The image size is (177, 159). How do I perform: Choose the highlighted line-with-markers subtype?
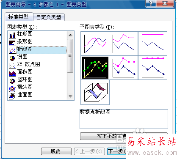95,68
